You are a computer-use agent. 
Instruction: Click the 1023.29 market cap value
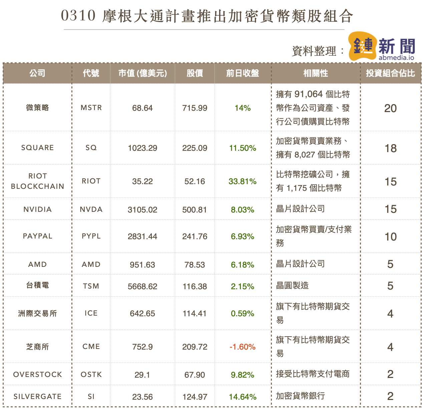click(x=142, y=148)
